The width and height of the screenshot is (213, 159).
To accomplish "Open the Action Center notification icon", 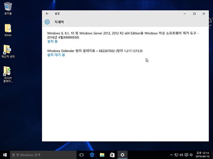I will (x=186, y=155).
